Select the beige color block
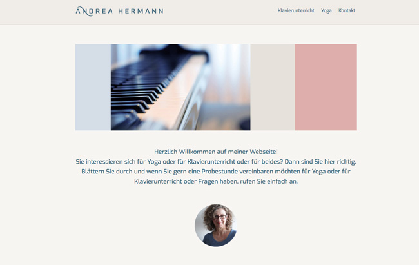Image resolution: width=419 pixels, height=265 pixels. tap(273, 87)
